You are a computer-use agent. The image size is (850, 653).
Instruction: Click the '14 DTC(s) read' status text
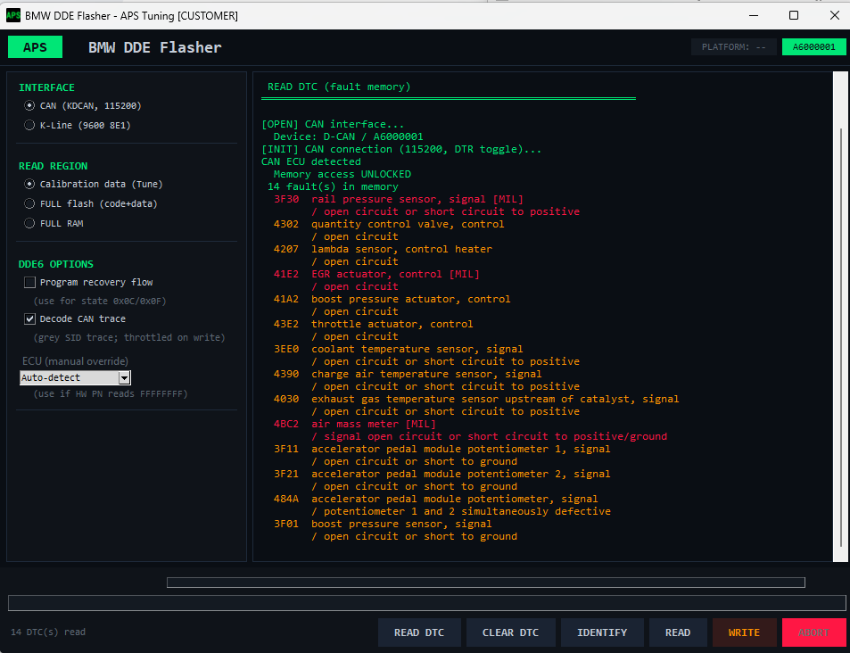click(48, 632)
